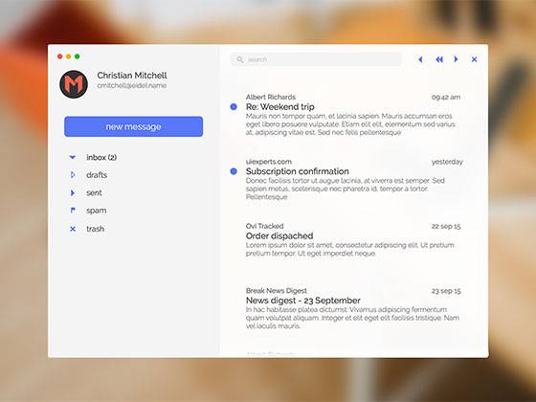The image size is (536, 402).
Task: Open the spam folder
Action: [x=97, y=211]
